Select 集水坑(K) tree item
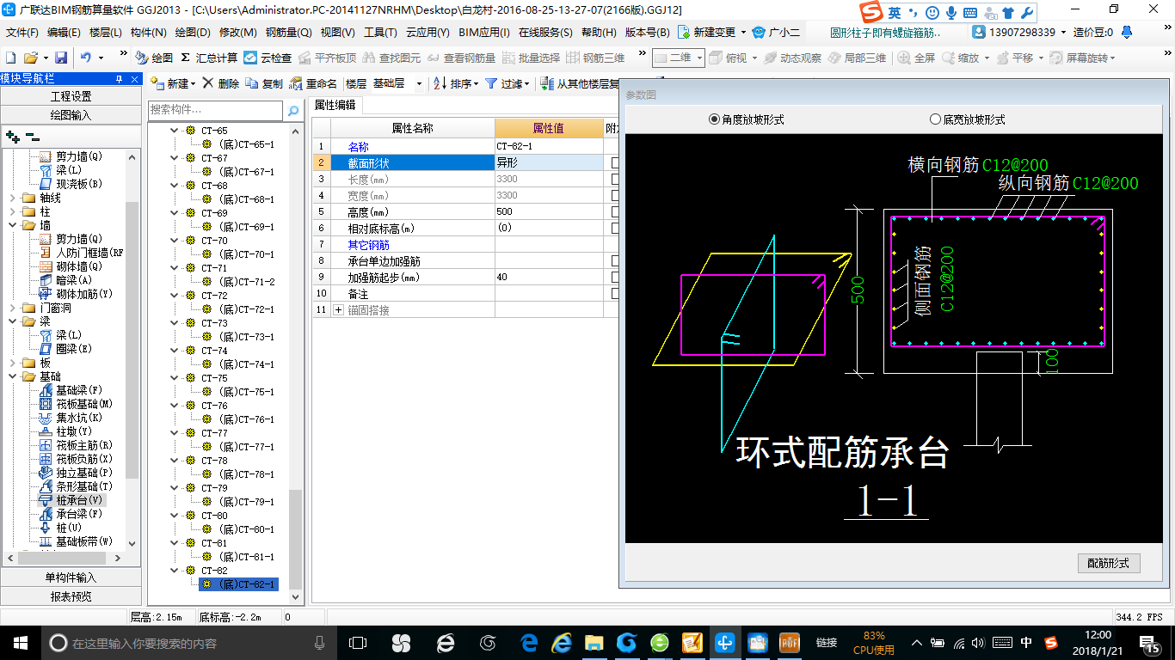This screenshot has width=1175, height=660. [71, 418]
